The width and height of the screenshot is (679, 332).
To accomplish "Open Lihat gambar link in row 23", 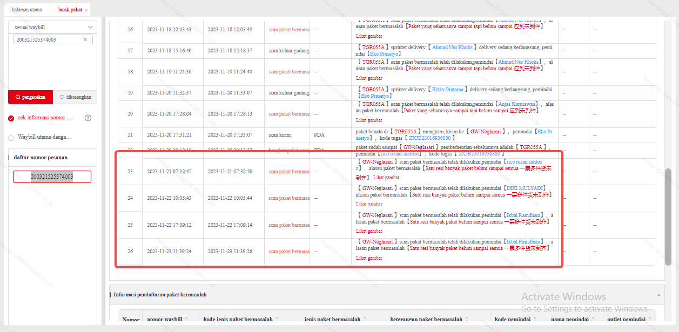I will coord(386,177).
